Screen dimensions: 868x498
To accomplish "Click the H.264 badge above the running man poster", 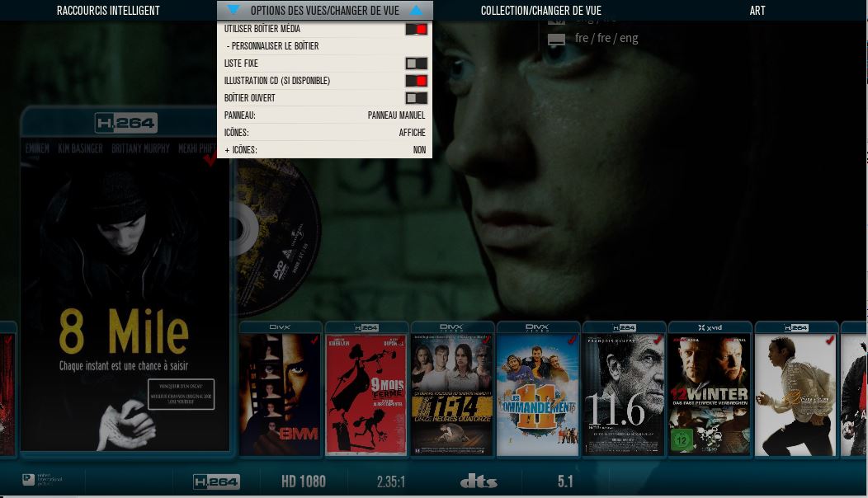I will [x=796, y=327].
